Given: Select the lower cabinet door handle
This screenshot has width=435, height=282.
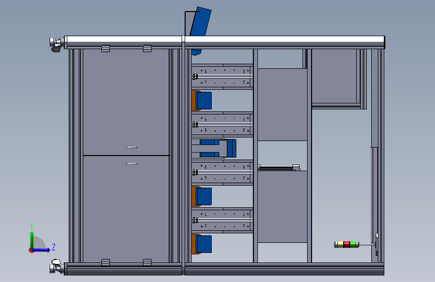Looking at the screenshot, I should (x=132, y=164).
